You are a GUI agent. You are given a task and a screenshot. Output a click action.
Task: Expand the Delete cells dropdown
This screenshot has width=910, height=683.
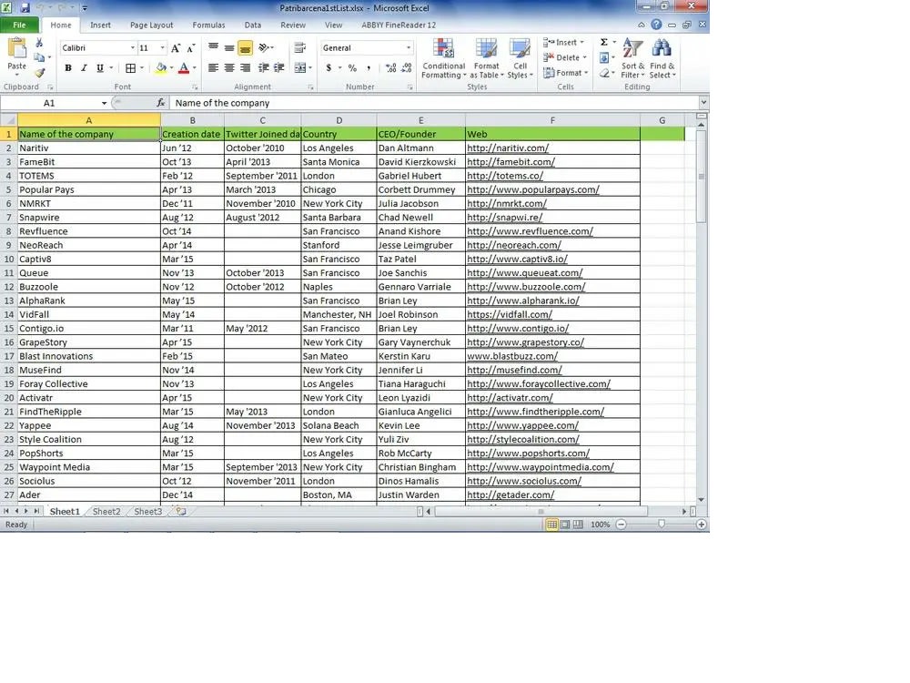click(x=584, y=57)
